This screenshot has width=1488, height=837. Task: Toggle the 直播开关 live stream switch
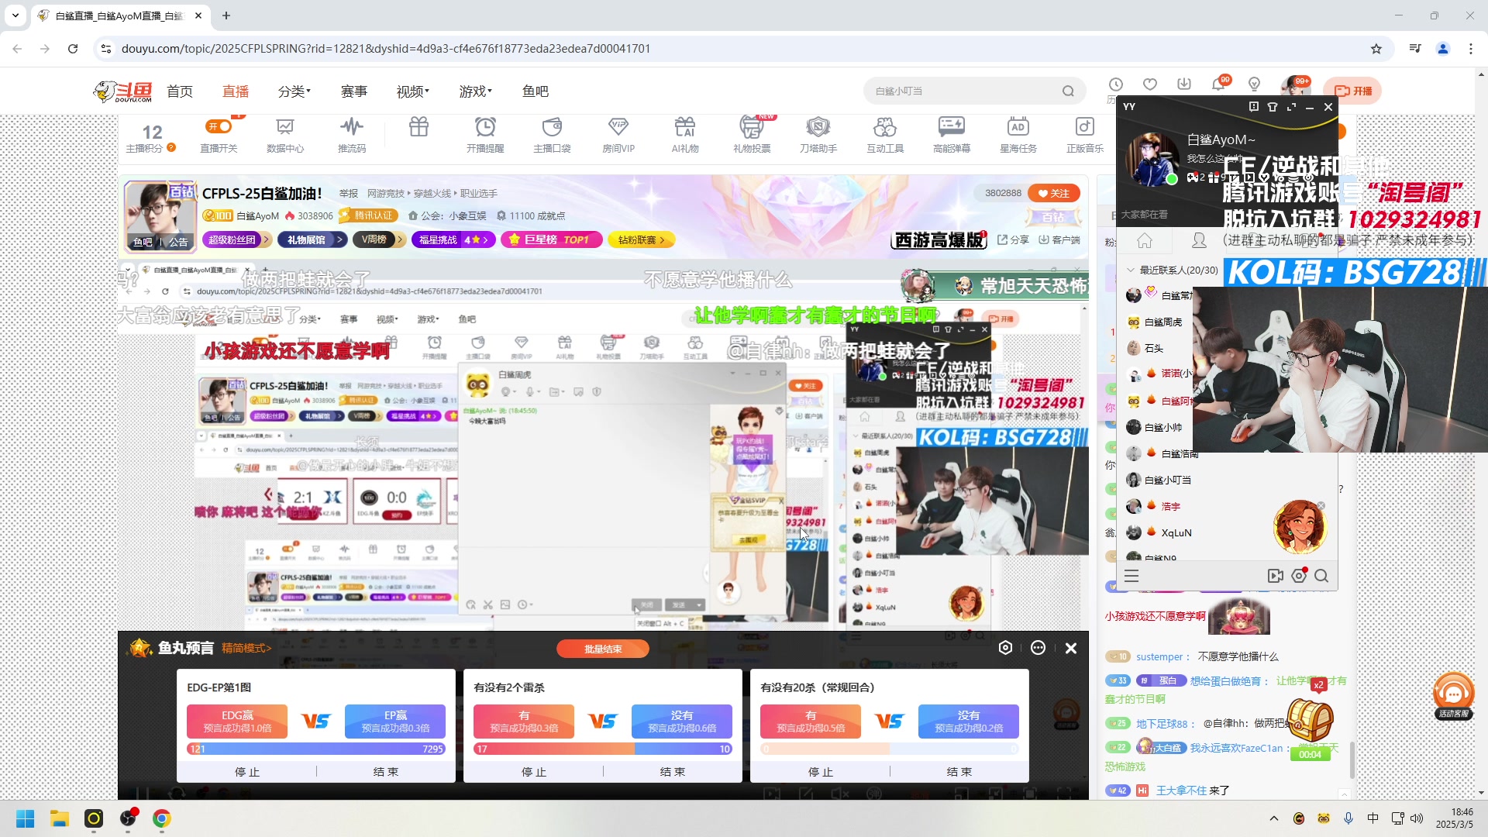[x=219, y=126]
